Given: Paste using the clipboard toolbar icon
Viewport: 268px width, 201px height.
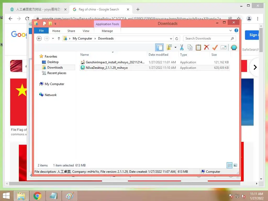Looking at the screenshot, I should tap(198, 47).
